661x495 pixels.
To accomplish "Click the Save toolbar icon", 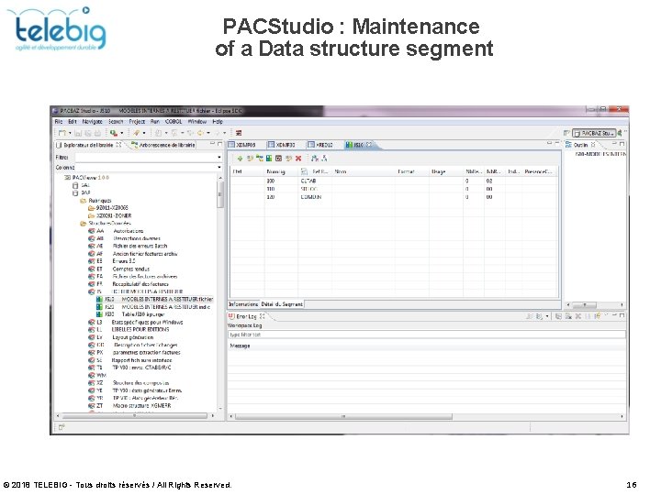I will pyautogui.click(x=78, y=133).
